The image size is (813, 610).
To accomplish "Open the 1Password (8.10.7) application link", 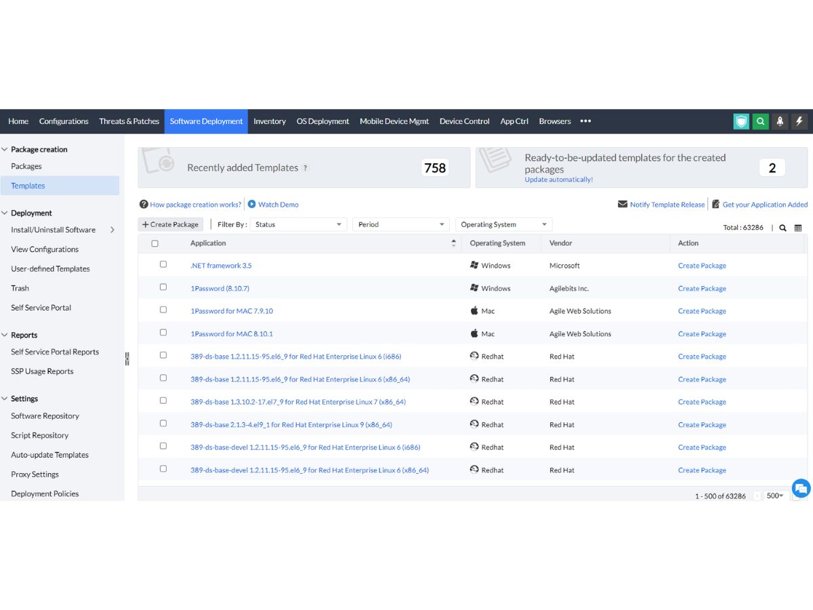I will click(x=220, y=288).
